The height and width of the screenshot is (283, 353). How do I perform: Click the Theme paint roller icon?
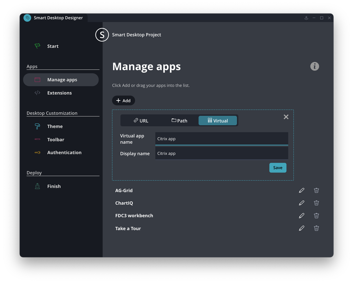tap(37, 126)
